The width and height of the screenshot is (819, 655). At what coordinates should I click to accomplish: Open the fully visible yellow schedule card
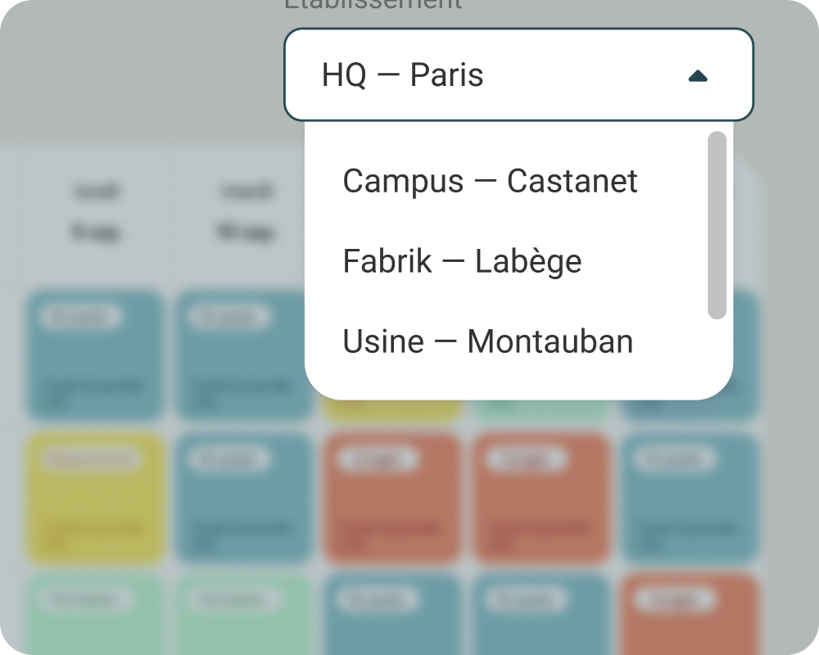pyautogui.click(x=95, y=498)
